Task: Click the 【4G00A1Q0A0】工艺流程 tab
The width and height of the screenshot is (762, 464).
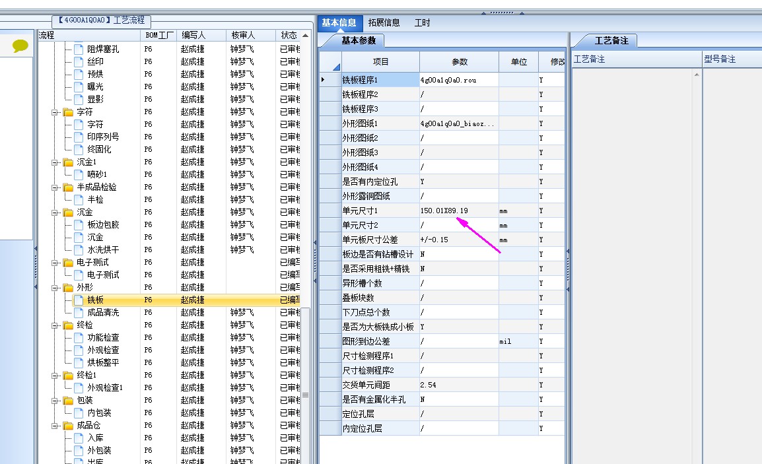Action: click(102, 20)
